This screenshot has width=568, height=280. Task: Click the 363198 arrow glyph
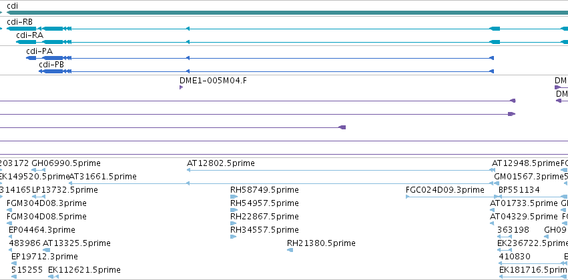click(x=505, y=237)
